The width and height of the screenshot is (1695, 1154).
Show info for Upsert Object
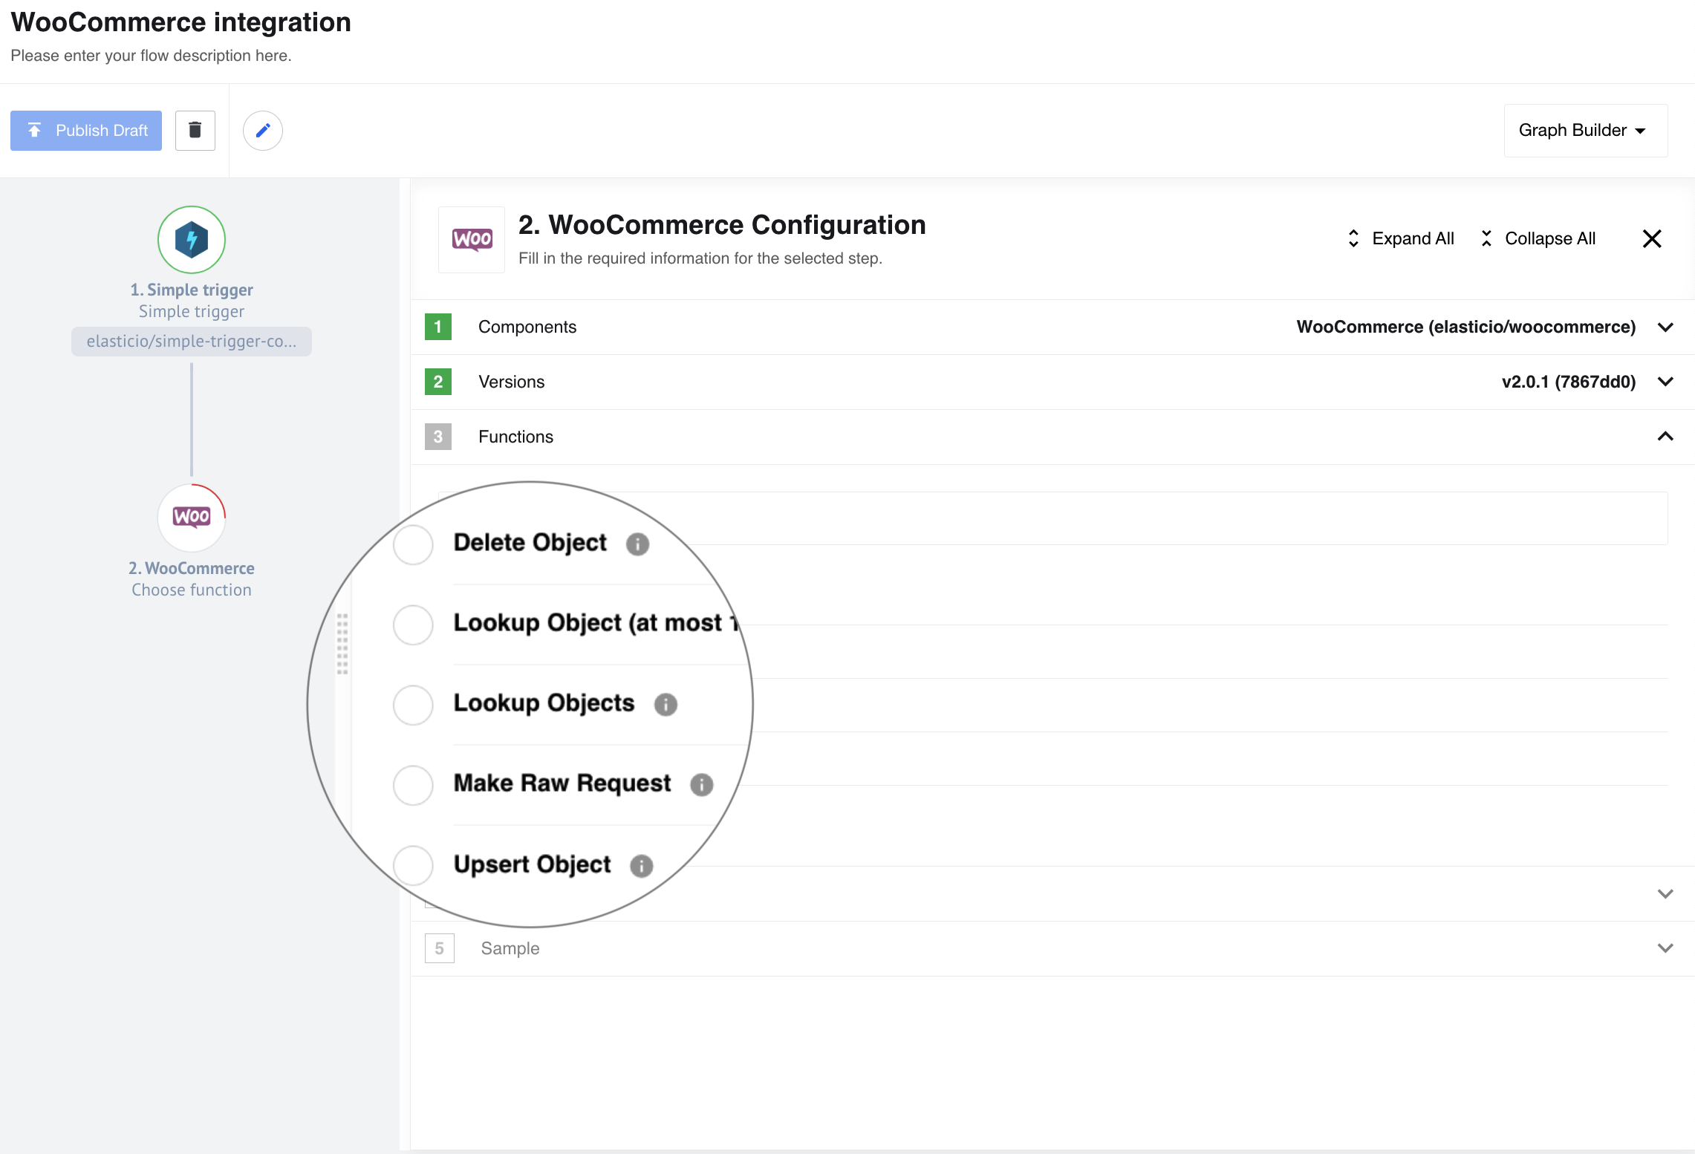point(641,866)
